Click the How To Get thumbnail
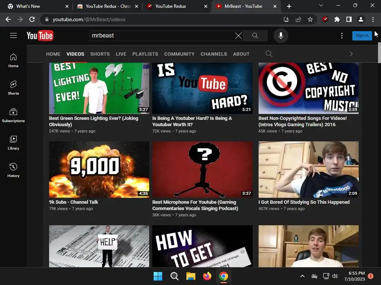This screenshot has width=381, height=285. [202, 246]
